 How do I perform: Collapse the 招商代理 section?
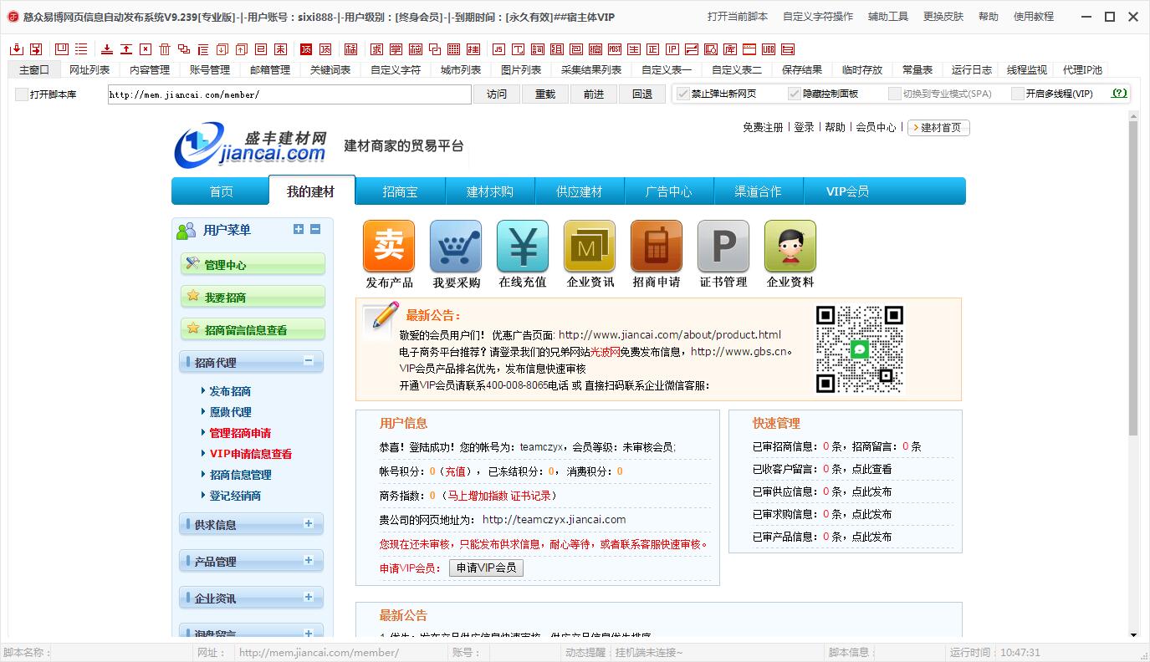(309, 361)
